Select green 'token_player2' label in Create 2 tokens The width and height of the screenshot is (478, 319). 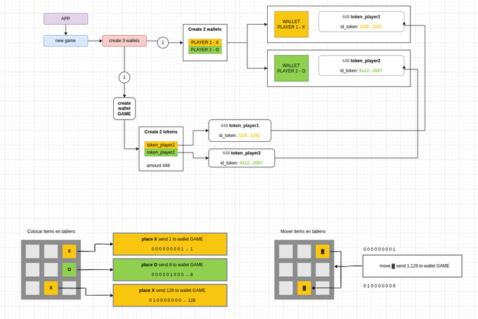tap(161, 152)
